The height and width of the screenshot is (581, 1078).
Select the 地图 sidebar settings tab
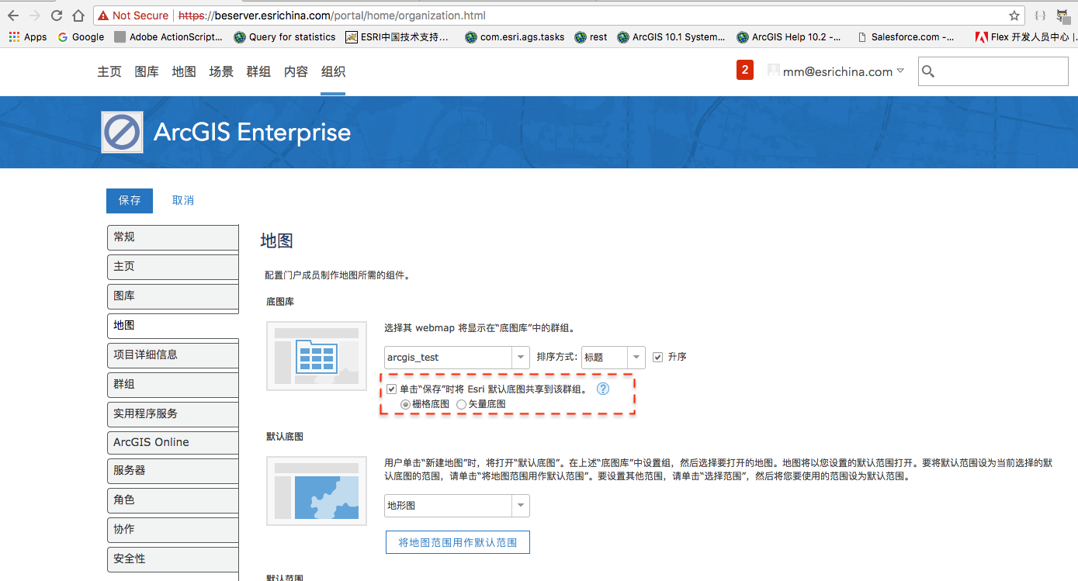coord(172,326)
